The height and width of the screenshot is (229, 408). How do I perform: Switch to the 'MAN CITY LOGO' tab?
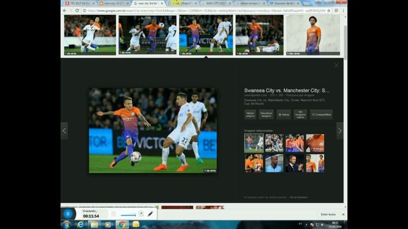click(217, 3)
